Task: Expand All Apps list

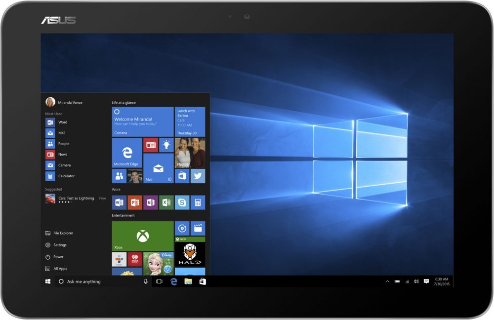Action: (56, 269)
